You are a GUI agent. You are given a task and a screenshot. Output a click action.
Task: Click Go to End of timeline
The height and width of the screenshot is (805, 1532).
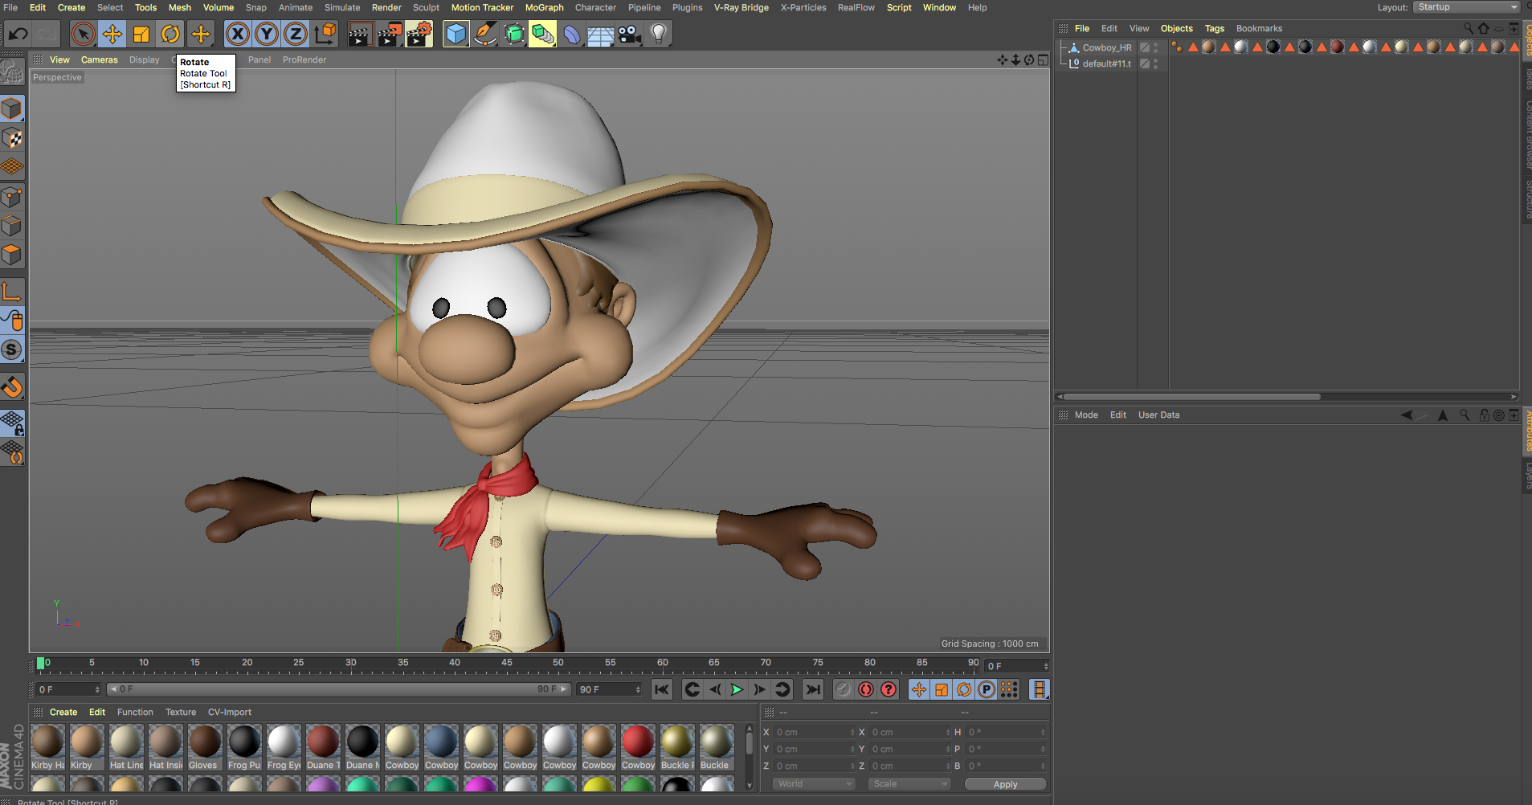coord(813,689)
